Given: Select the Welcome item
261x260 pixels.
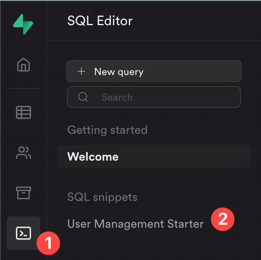Looking at the screenshot, I should pos(154,156).
